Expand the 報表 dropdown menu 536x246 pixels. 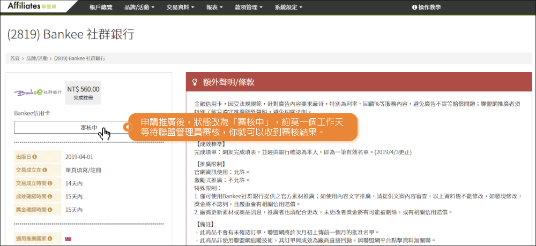[215, 7]
